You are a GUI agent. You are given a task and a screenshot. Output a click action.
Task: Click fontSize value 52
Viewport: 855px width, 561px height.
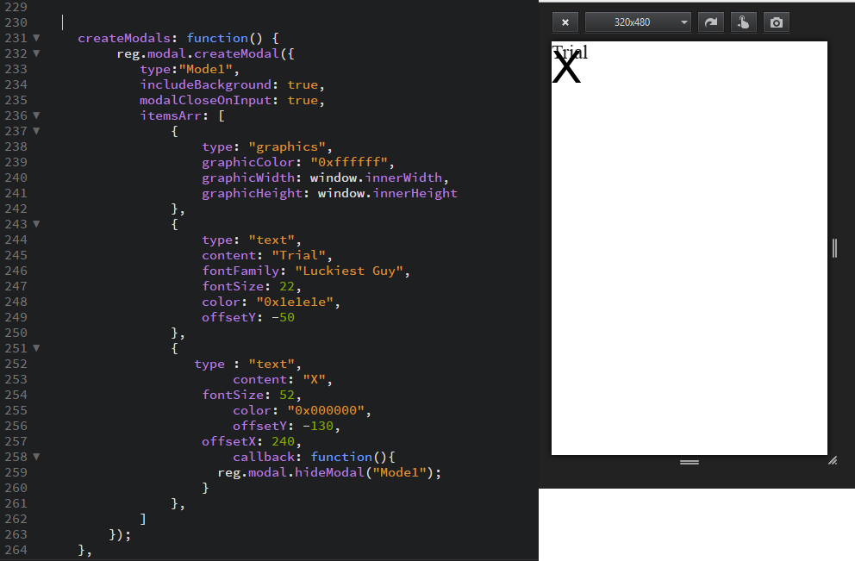tap(287, 395)
